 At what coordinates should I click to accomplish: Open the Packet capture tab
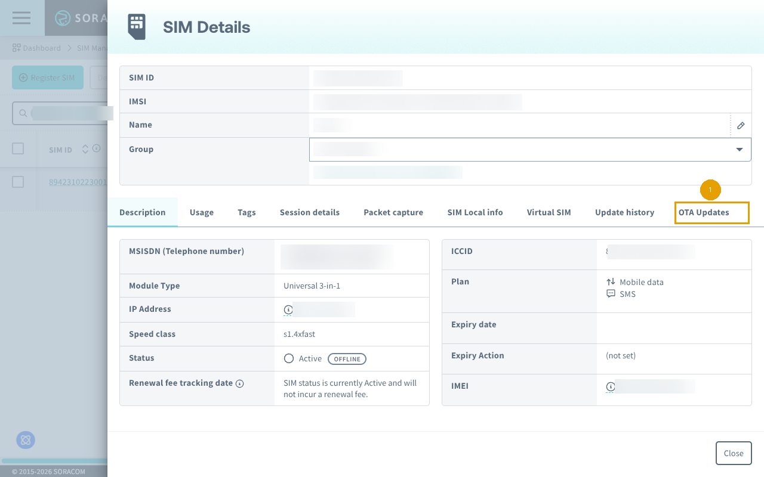[x=393, y=212]
